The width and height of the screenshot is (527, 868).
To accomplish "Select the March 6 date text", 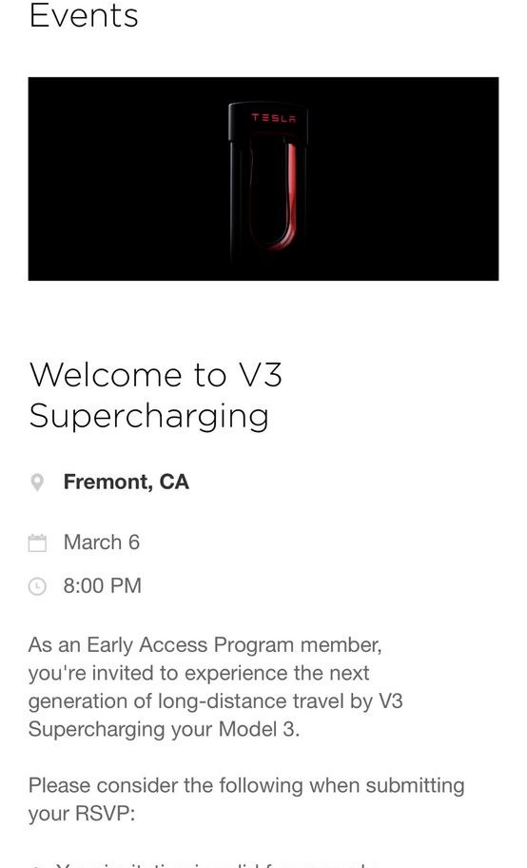I will coord(101,542).
